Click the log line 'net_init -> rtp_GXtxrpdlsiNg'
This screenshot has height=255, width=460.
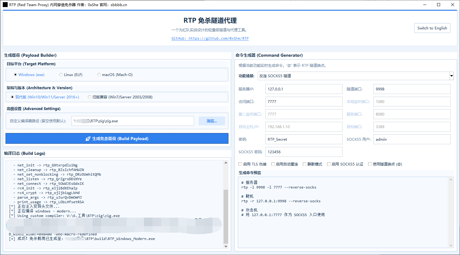45,165
